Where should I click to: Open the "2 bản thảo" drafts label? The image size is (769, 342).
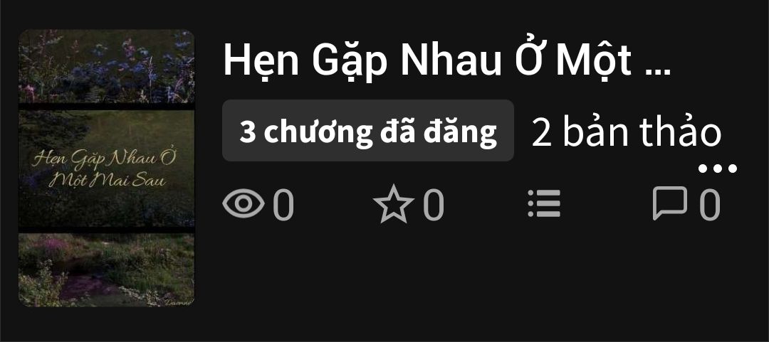click(627, 132)
